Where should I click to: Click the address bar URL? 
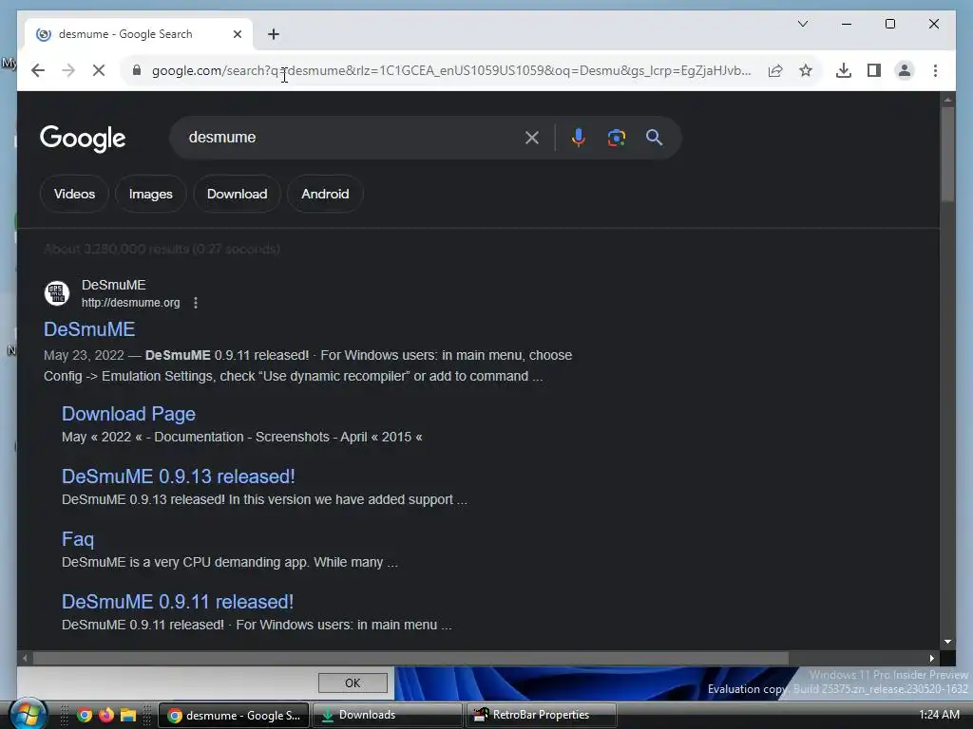(x=451, y=70)
